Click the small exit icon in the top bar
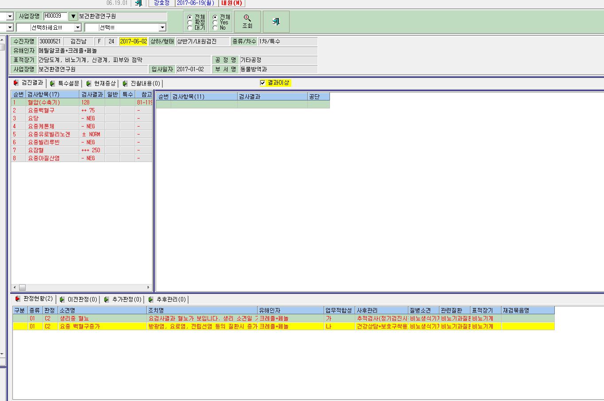The height and width of the screenshot is (401, 604). [x=139, y=3]
